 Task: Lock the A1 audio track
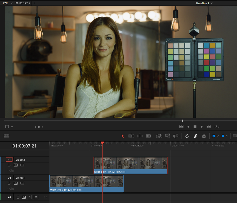click(18, 197)
